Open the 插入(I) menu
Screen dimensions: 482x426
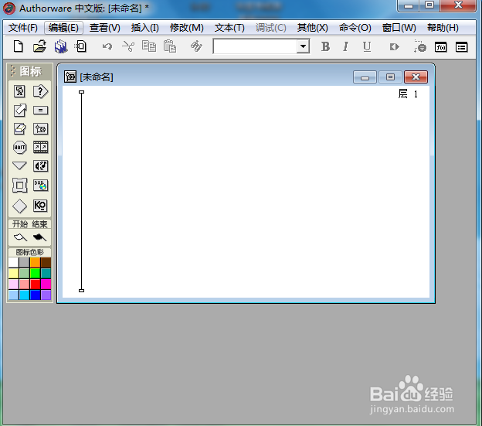pyautogui.click(x=144, y=28)
